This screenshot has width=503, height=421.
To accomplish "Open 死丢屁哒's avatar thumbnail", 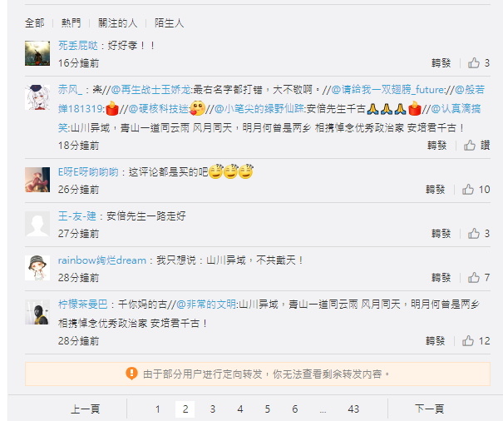I will (x=37, y=53).
